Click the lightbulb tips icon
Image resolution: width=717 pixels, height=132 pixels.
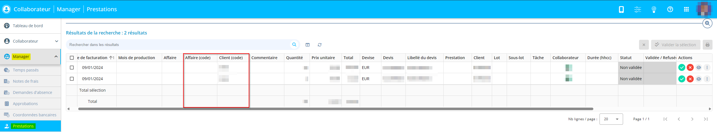tap(654, 10)
